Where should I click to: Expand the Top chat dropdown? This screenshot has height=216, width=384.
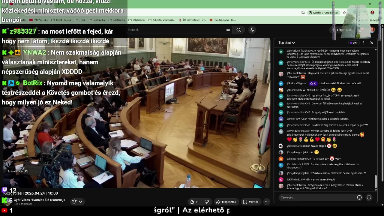point(286,43)
